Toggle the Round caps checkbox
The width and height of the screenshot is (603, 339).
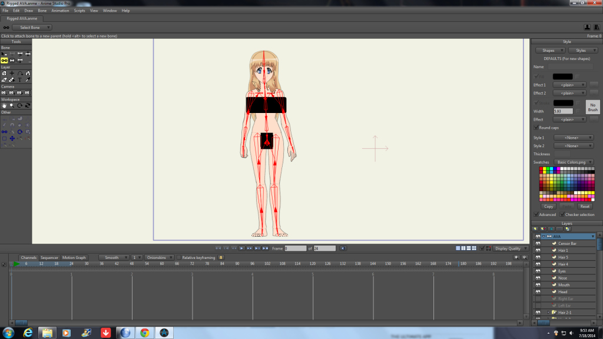[x=536, y=127]
